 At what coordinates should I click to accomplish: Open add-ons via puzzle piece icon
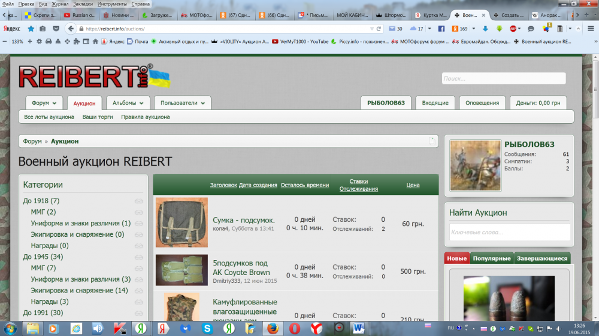click(77, 41)
